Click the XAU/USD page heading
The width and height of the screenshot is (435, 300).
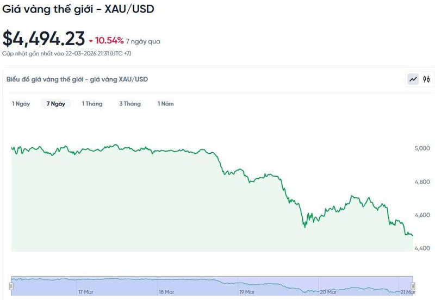click(77, 9)
